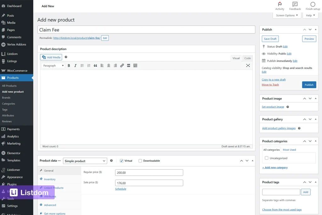This screenshot has height=215, width=322.
Task: Publish the Claim Fee product
Action: 309,84
